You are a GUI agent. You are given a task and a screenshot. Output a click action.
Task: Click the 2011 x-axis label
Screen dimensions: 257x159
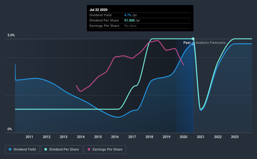click(x=29, y=137)
